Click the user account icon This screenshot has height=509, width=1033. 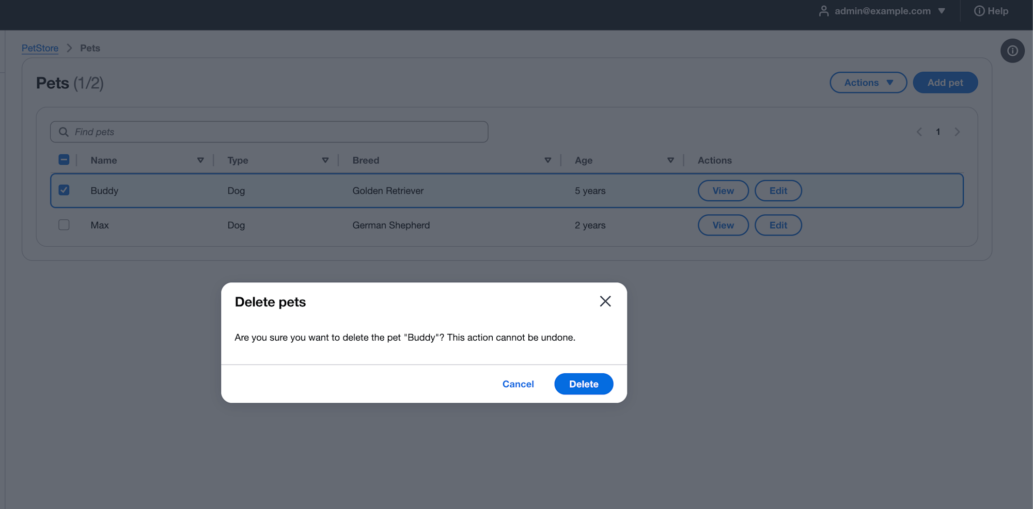pos(824,11)
